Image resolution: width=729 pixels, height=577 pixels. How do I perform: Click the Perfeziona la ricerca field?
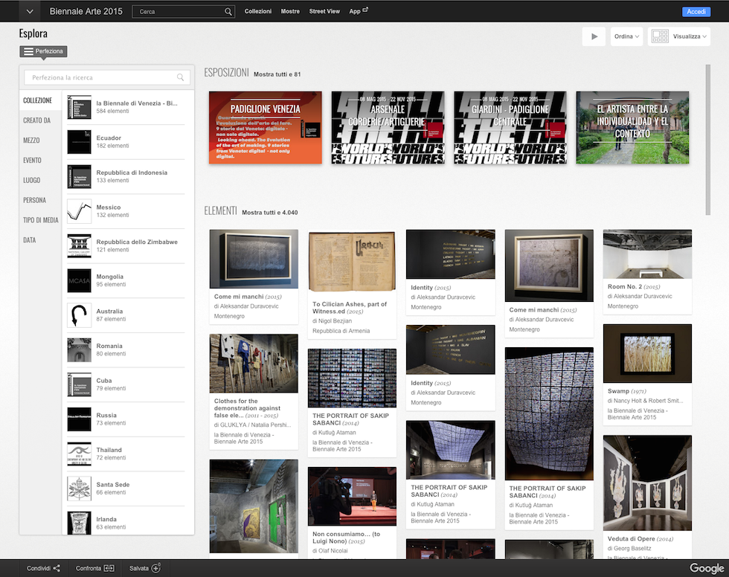click(x=107, y=77)
